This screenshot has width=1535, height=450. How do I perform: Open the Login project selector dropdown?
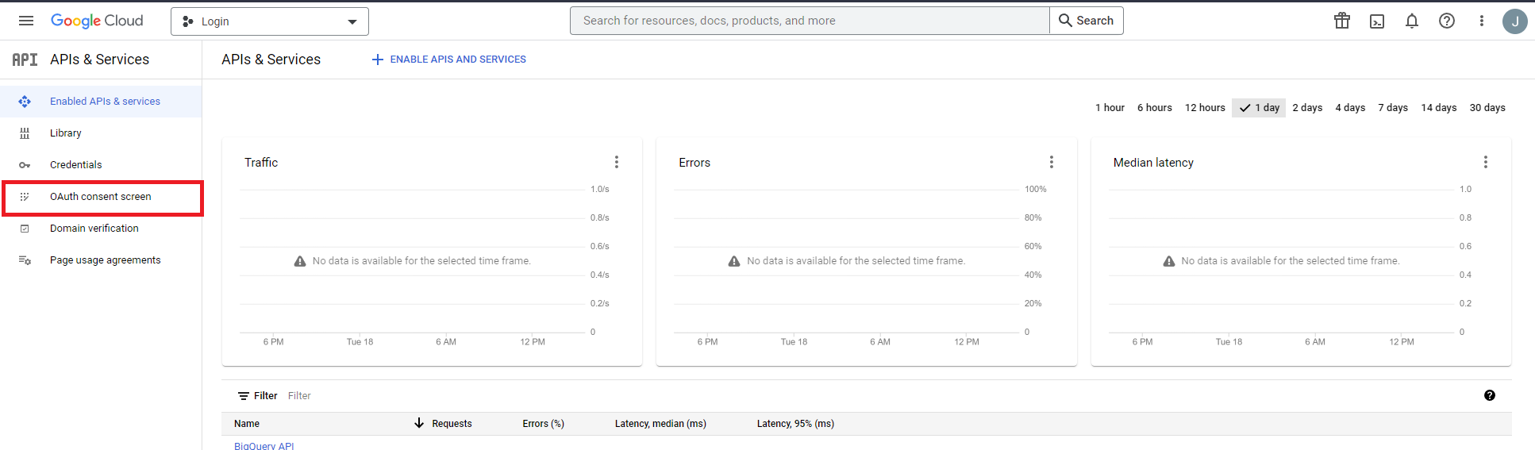pyautogui.click(x=270, y=21)
